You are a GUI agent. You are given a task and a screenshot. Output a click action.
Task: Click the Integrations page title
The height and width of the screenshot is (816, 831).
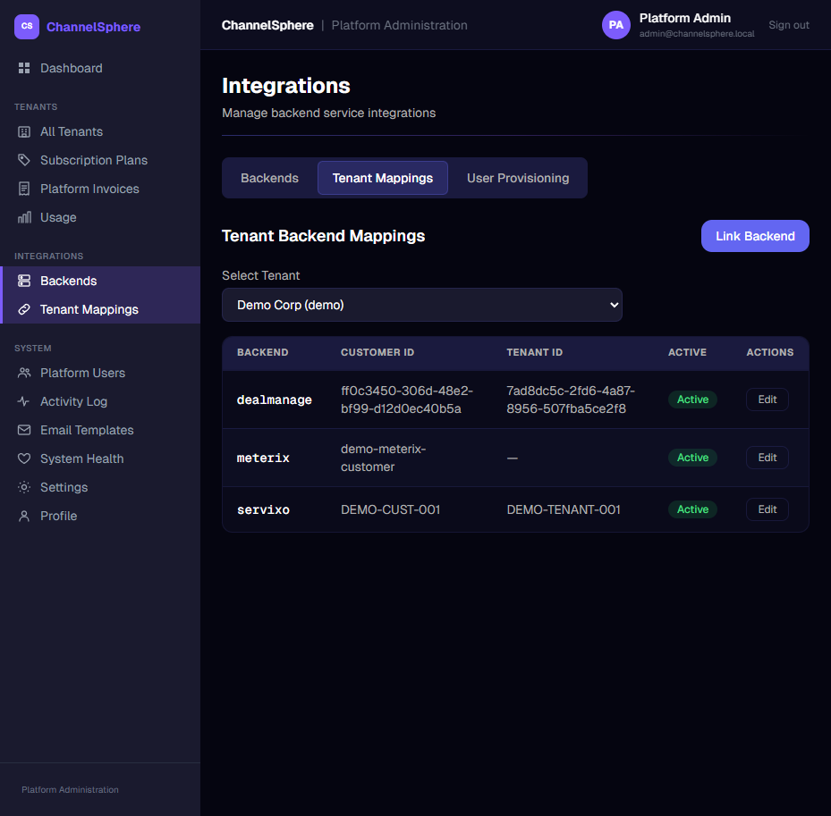click(x=285, y=86)
